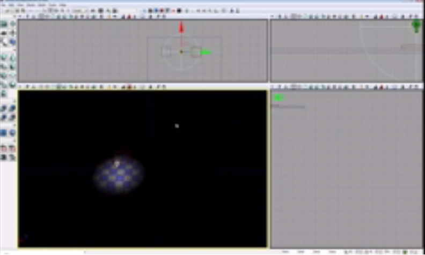Select the Cube brush builder
The height and width of the screenshot is (255, 425).
click(x=4, y=58)
